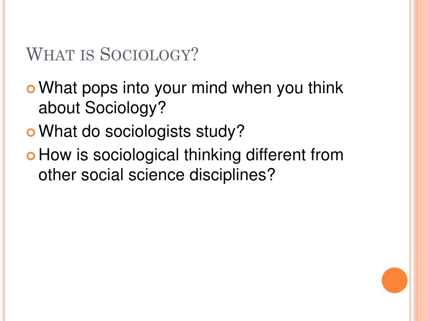Viewport: 428px width, 321px height.
Task: Select the 'What do sociologists study?' line
Action: pos(141,132)
